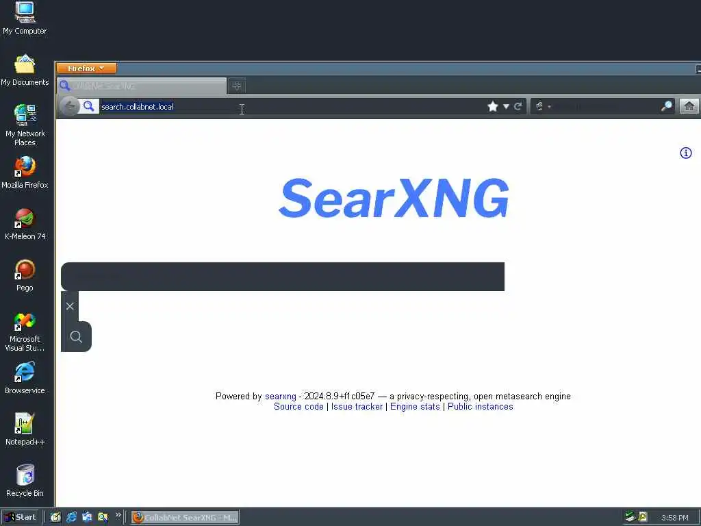701x526 pixels.
Task: Open the Firefox application menu button
Action: tap(86, 68)
